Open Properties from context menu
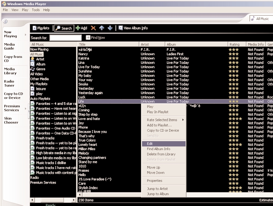273x206 pixels. 164,181
